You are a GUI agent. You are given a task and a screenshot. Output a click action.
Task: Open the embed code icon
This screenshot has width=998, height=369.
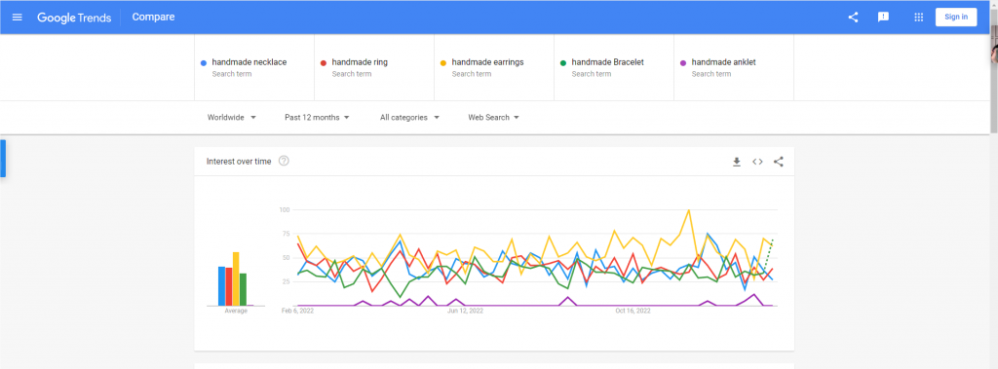[x=757, y=162]
